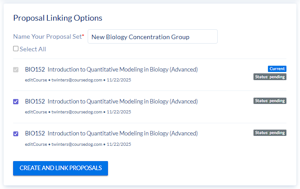The height and width of the screenshot is (189, 300).
Task: Click the Status: pending badge below Current
Action: point(270,77)
